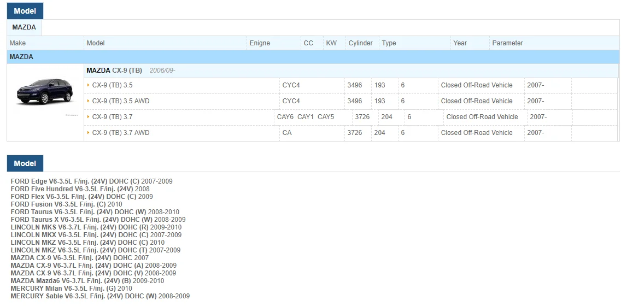
Task: Select the MAZDA CX-9 V6-3.5L 2007 entry
Action: [80, 258]
